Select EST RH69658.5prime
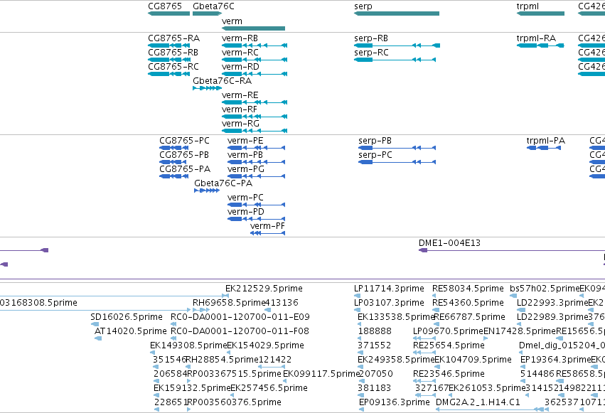 tap(201, 310)
